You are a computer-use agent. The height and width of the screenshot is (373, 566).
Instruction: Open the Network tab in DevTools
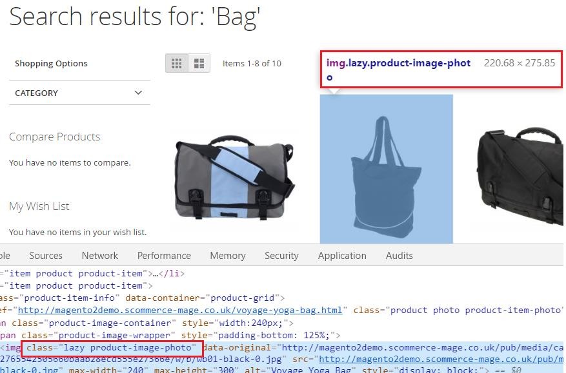coord(100,256)
